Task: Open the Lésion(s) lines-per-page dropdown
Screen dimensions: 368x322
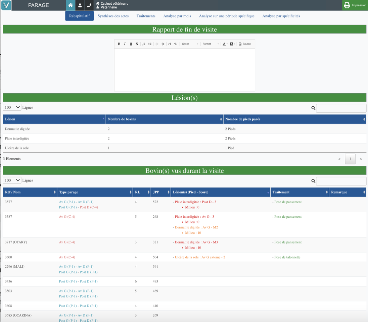Action: click(x=12, y=107)
